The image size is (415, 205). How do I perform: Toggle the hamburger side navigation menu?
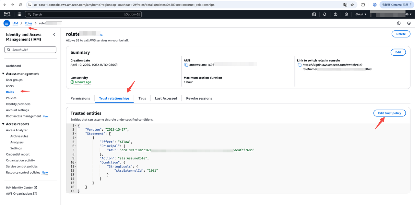pos(6,23)
